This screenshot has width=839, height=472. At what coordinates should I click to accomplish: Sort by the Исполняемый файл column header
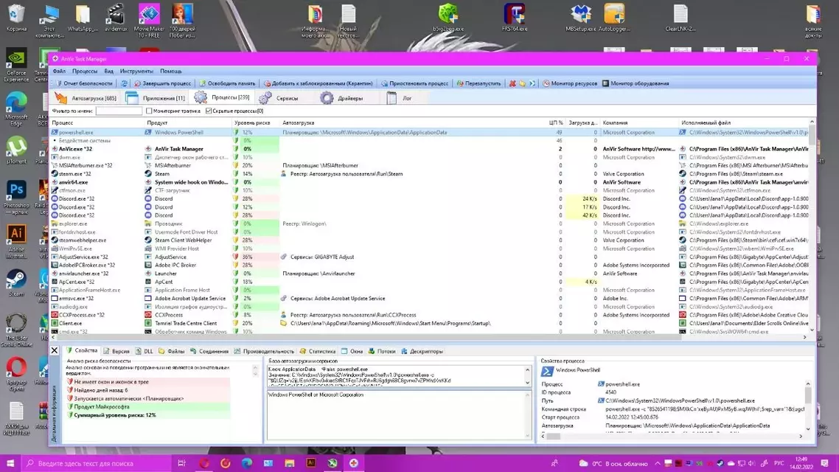pyautogui.click(x=744, y=122)
